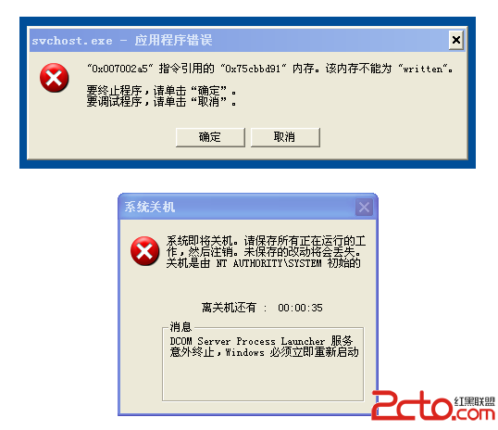This screenshot has height=430, width=498.
Task: Close the svchost.exe error dialog
Action: click(x=456, y=40)
